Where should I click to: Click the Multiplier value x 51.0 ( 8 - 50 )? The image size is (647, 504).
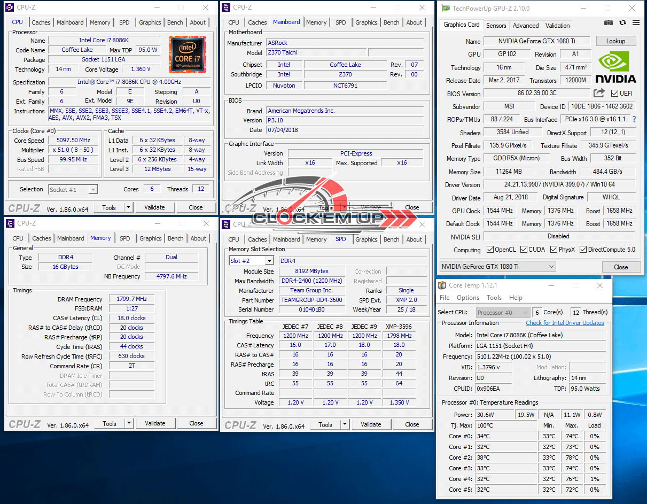pyautogui.click(x=74, y=150)
